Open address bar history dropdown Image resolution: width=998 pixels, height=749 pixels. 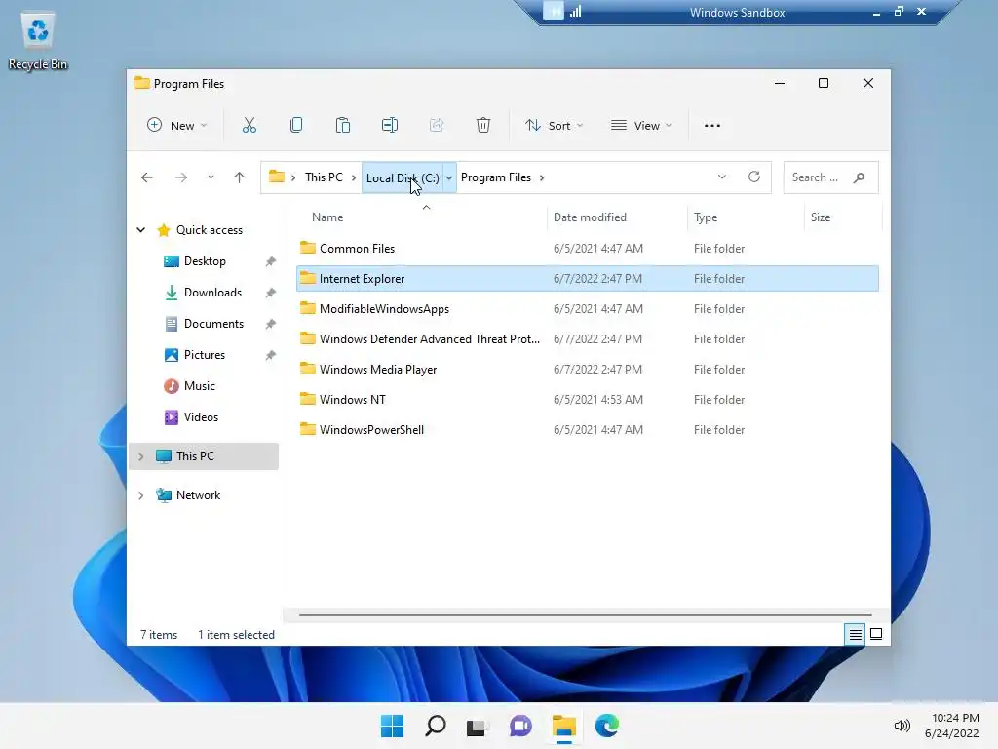coord(722,177)
